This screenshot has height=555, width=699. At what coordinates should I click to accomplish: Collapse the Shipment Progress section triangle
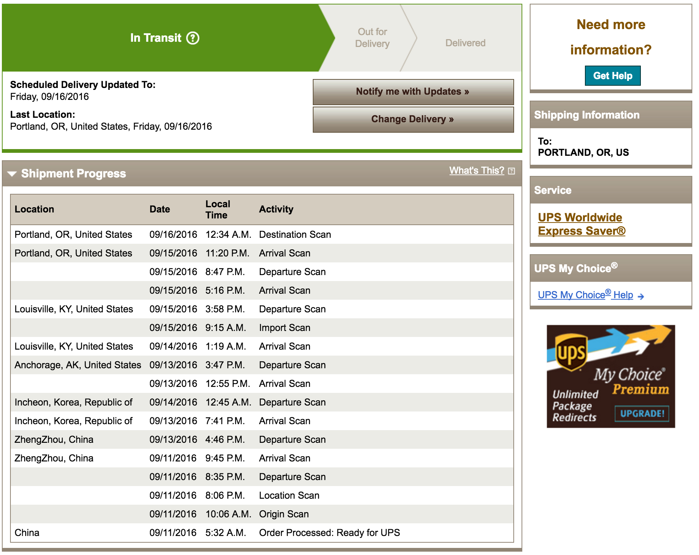coord(12,174)
